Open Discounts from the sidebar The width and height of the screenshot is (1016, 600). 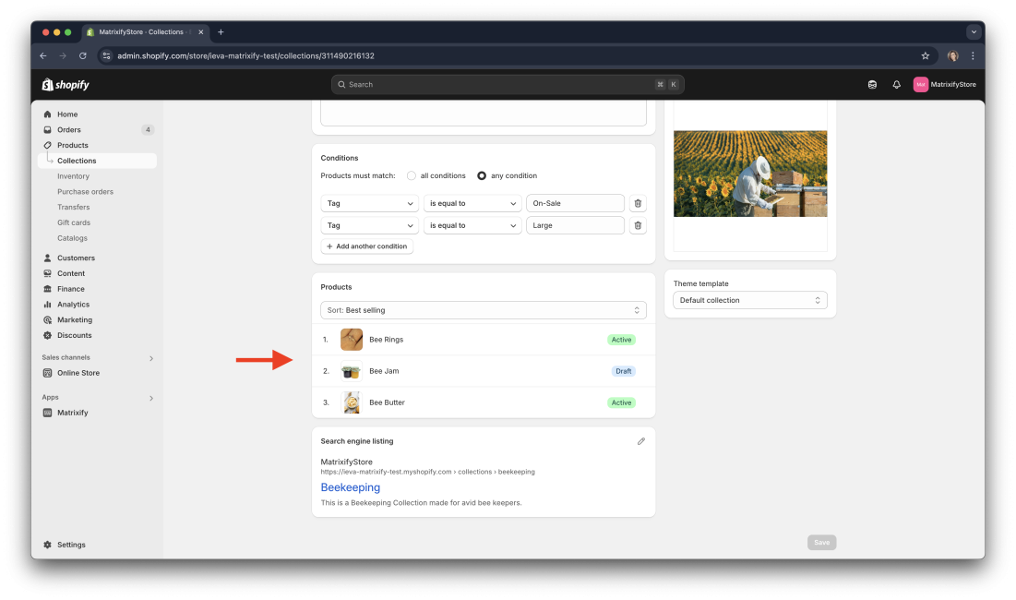[x=76, y=335]
